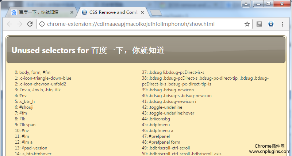
Task: Select row '3: #nv a, #nv b, .btn, #lk'
Action: coord(38,90)
